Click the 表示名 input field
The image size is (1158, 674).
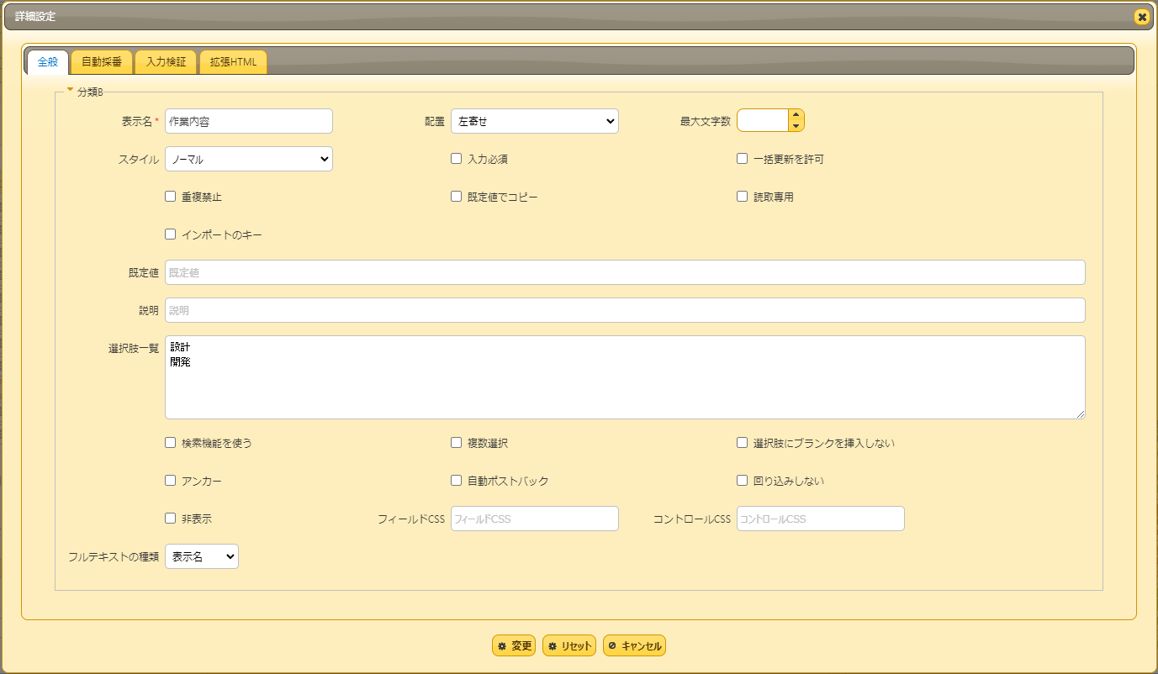coord(249,121)
